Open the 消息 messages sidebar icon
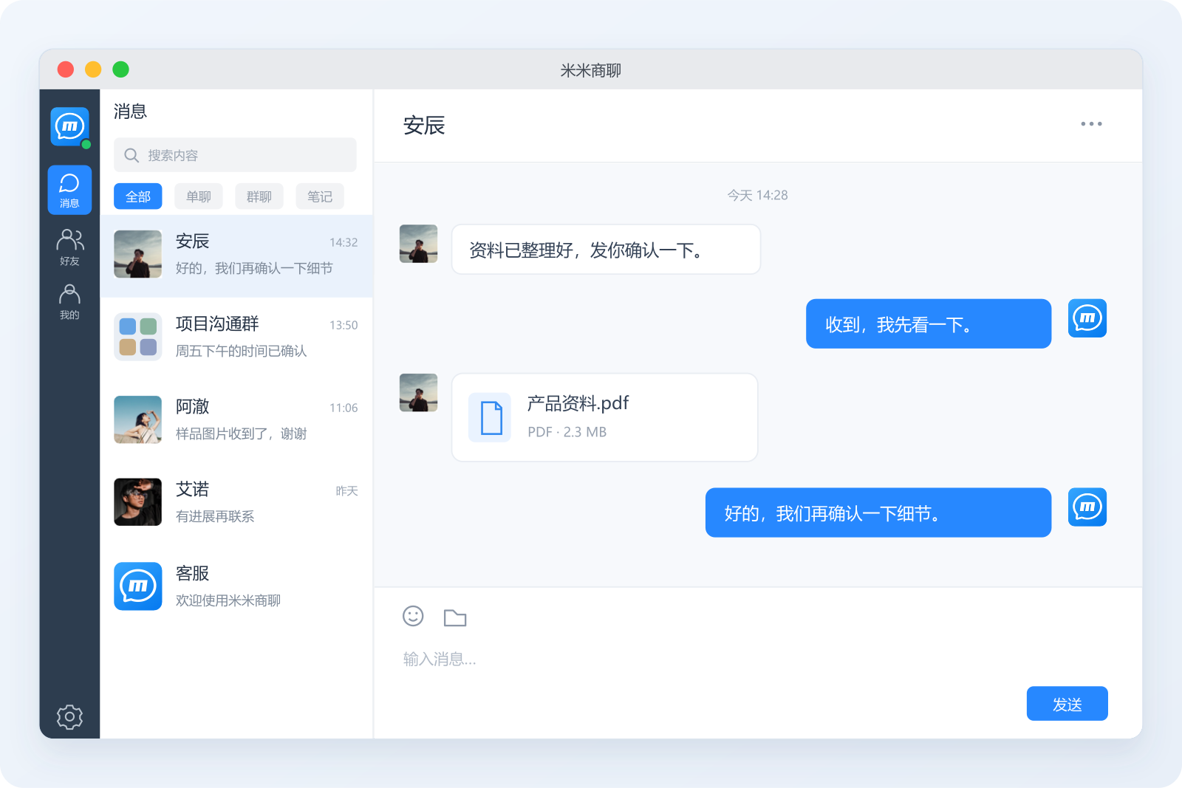1182x788 pixels. 69,190
